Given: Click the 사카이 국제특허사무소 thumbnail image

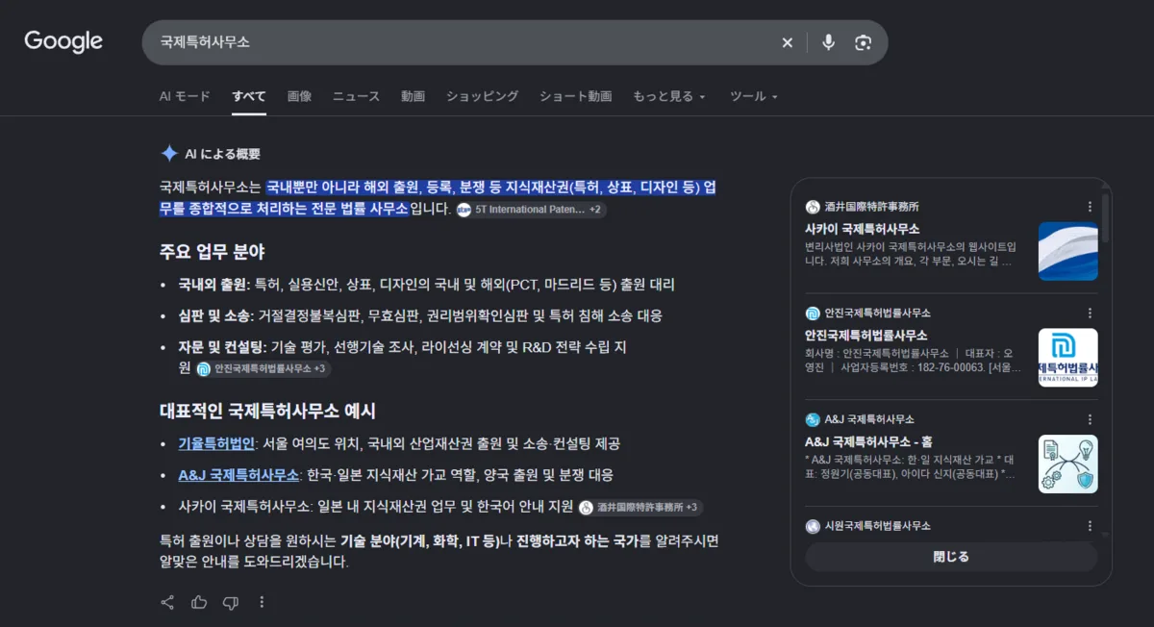Looking at the screenshot, I should click(1067, 251).
